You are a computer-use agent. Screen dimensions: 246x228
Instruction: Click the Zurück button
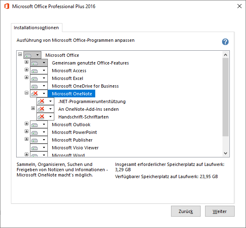(186, 211)
